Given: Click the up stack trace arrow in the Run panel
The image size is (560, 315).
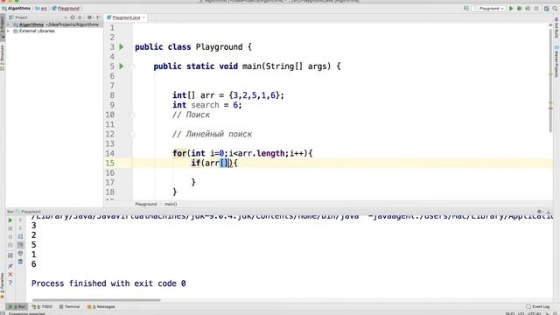Looking at the screenshot, I should click(x=20, y=220).
